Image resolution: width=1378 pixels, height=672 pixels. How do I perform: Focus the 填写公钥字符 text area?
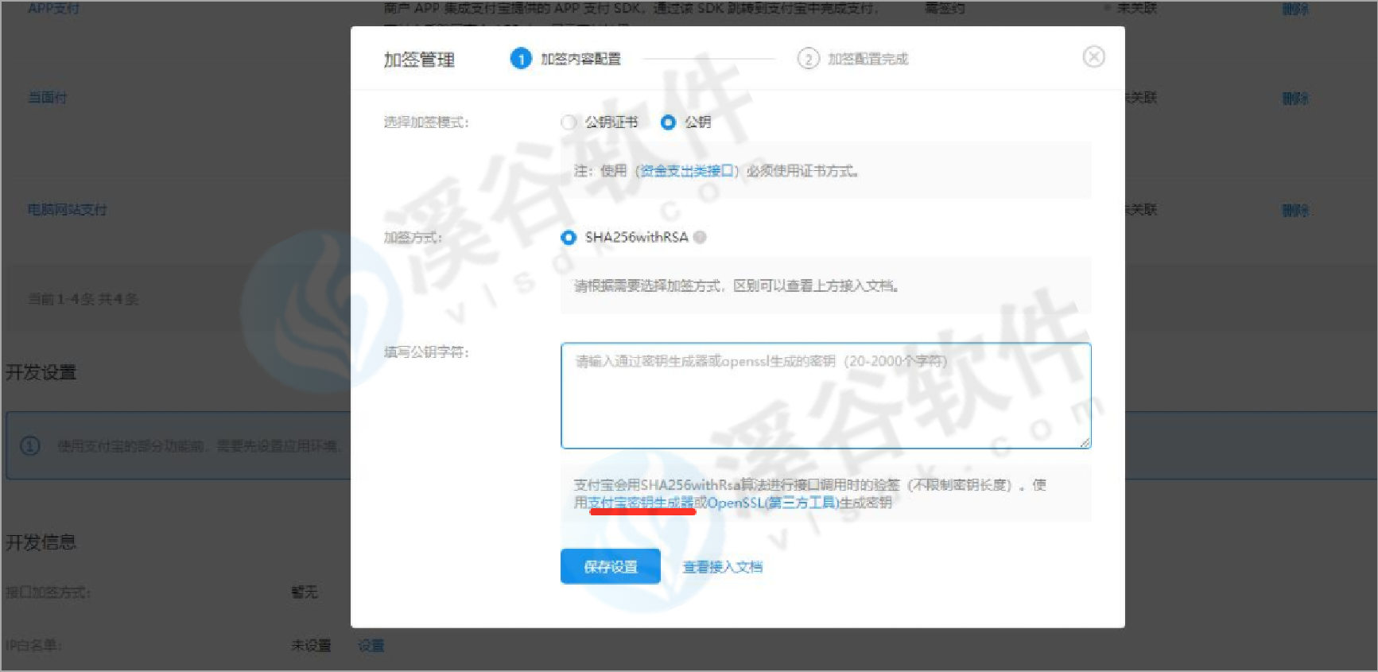(825, 395)
